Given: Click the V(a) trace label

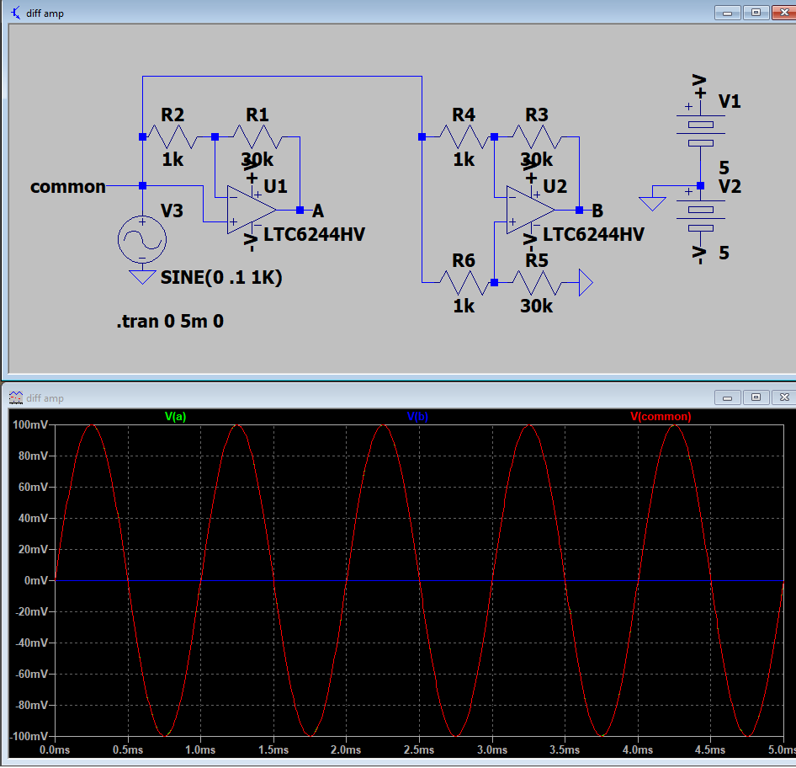Looking at the screenshot, I should click(176, 416).
